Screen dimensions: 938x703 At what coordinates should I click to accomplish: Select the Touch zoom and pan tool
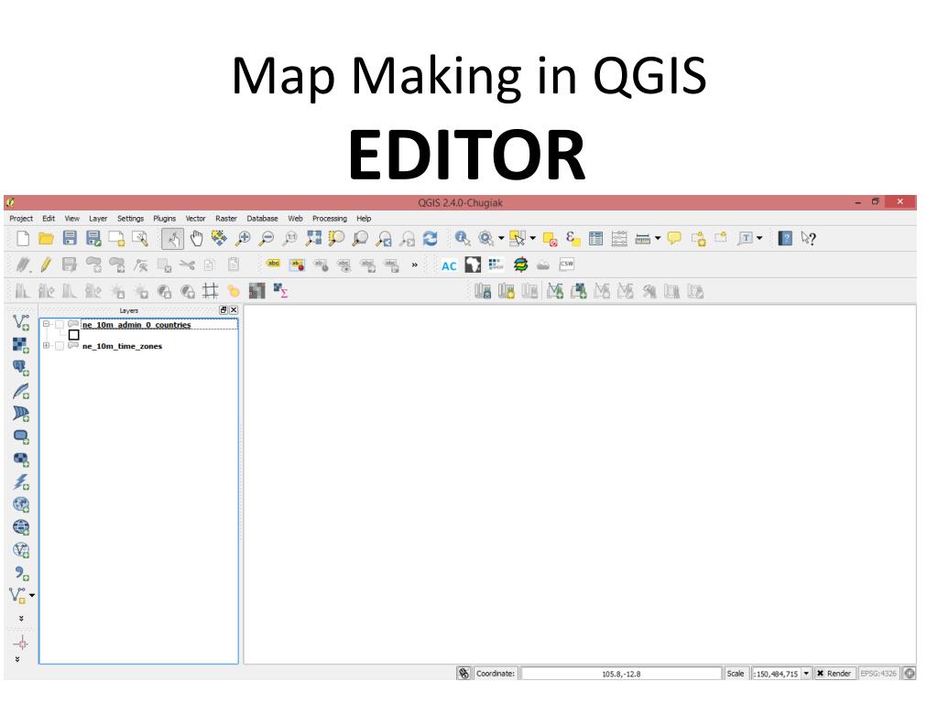[x=172, y=239]
